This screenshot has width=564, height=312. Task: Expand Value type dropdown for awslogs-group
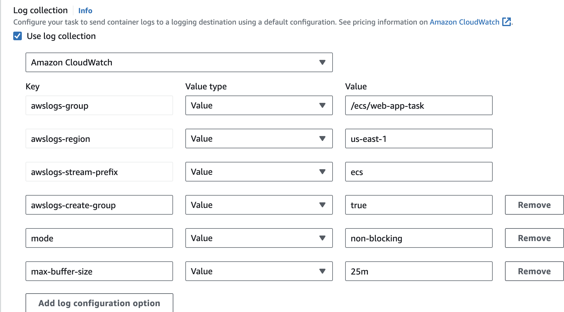(259, 105)
